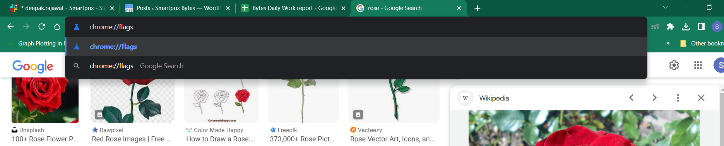Screen dimensions: 724x146
Task: Open Google quick settings gear
Action: 674,65
